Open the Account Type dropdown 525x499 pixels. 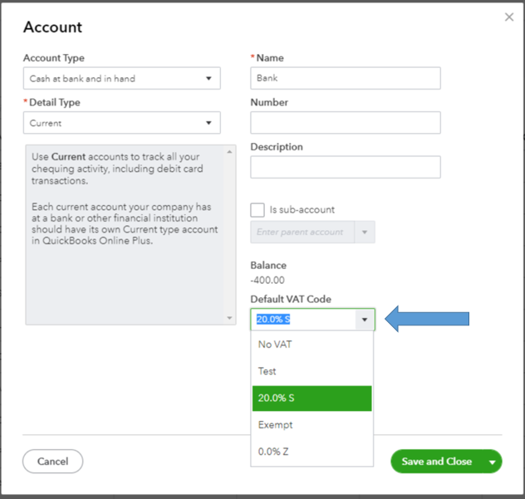[121, 79]
